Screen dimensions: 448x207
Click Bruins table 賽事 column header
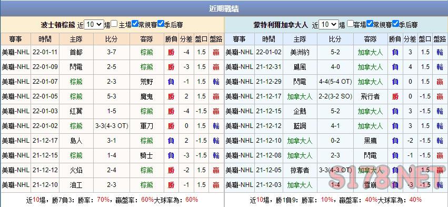point(15,39)
